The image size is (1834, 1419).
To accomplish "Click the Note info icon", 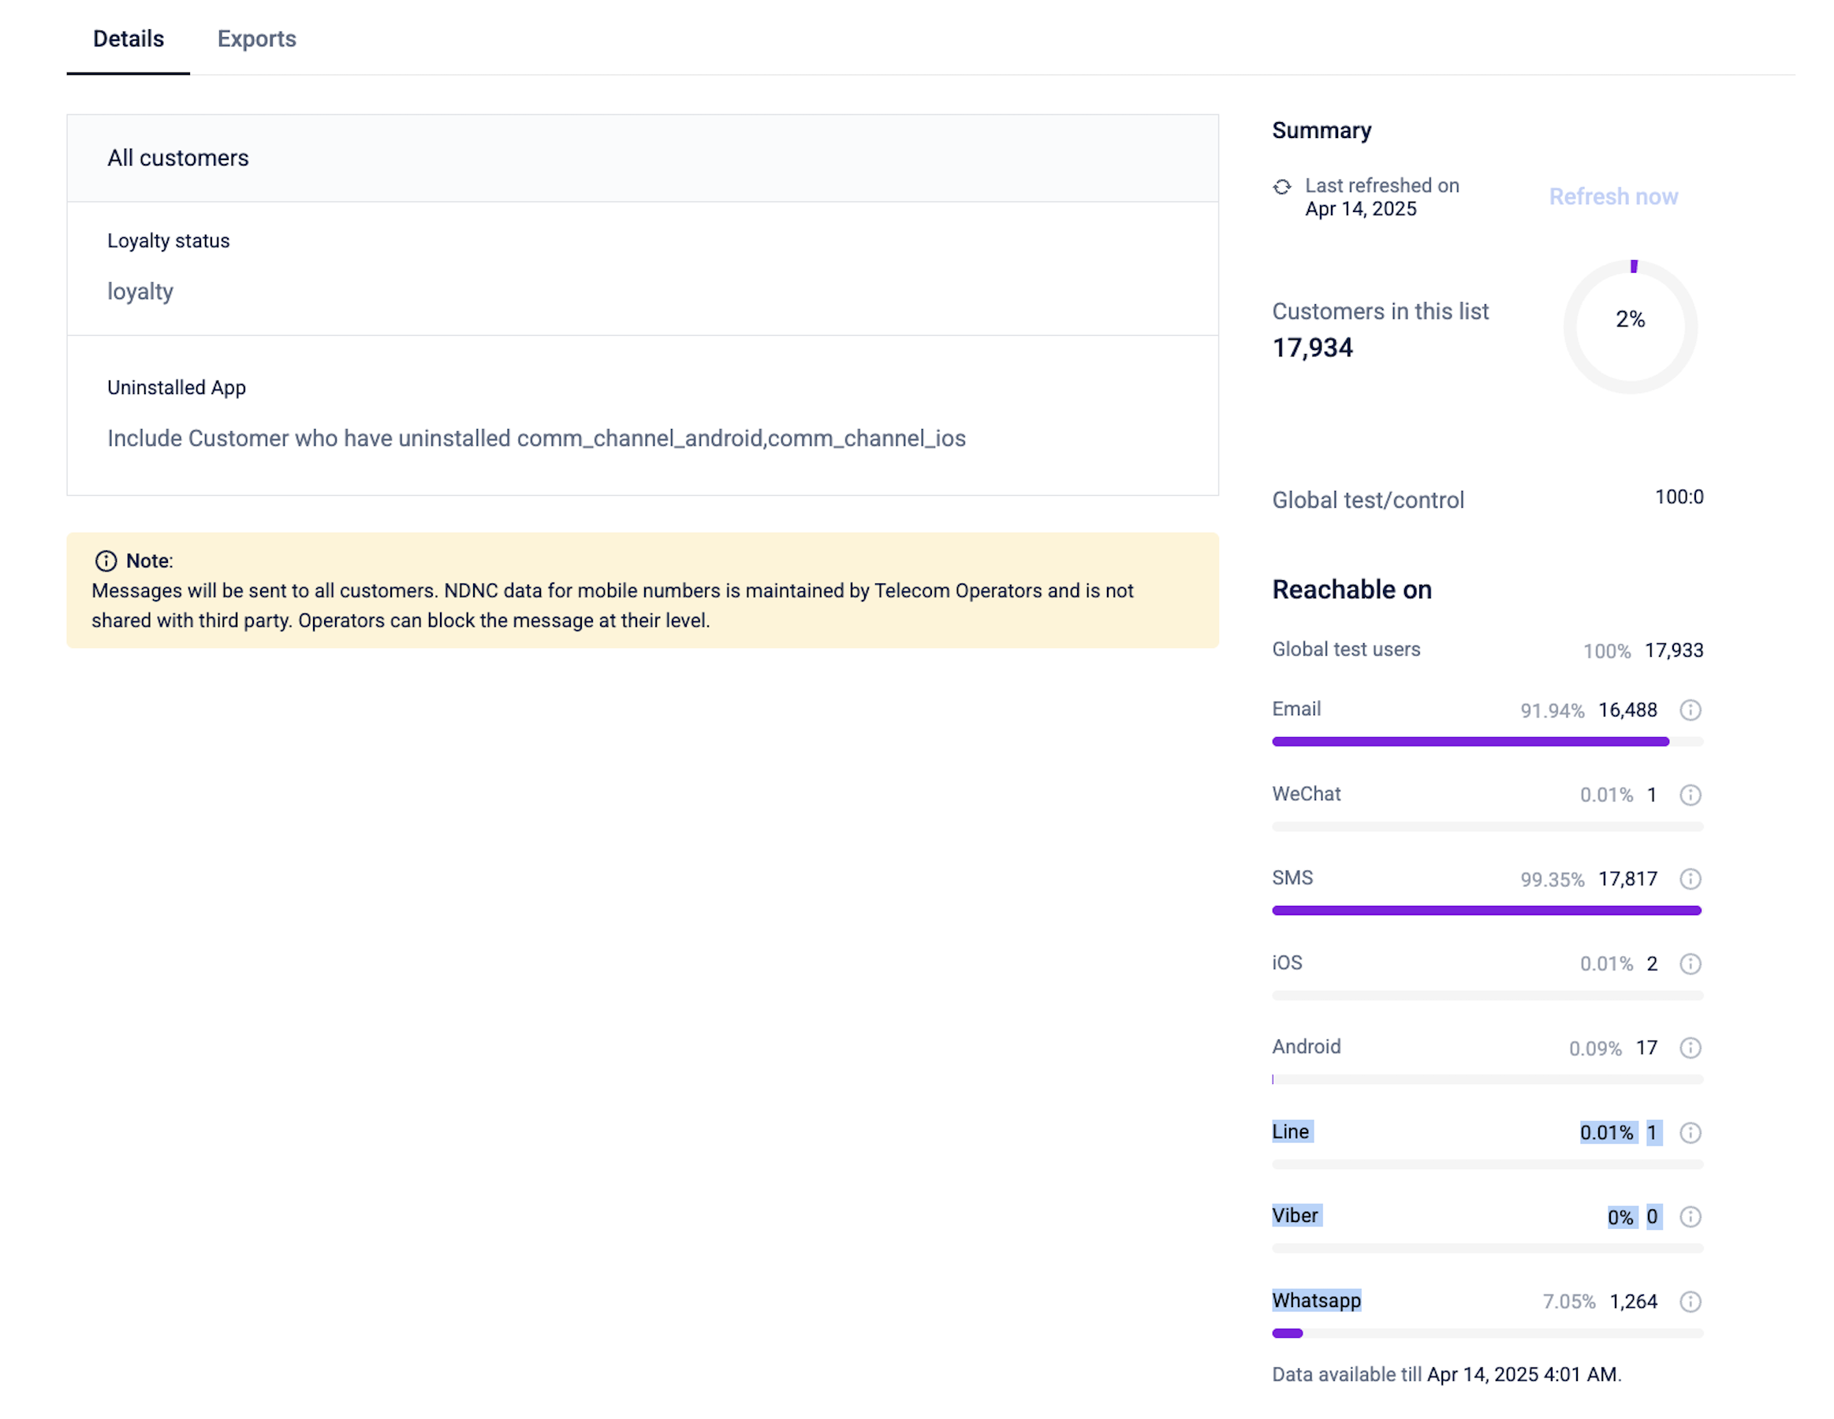I will pyautogui.click(x=106, y=561).
